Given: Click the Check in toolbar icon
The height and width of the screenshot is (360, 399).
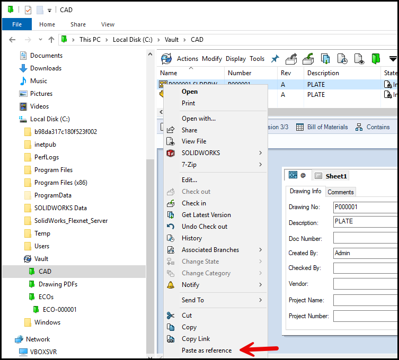Looking at the screenshot, I should (308, 59).
